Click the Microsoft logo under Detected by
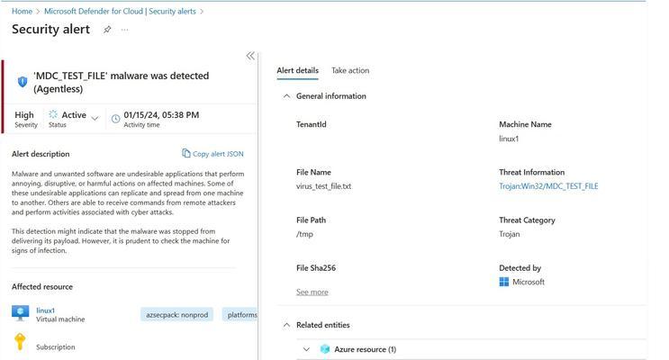 pyautogui.click(x=504, y=282)
